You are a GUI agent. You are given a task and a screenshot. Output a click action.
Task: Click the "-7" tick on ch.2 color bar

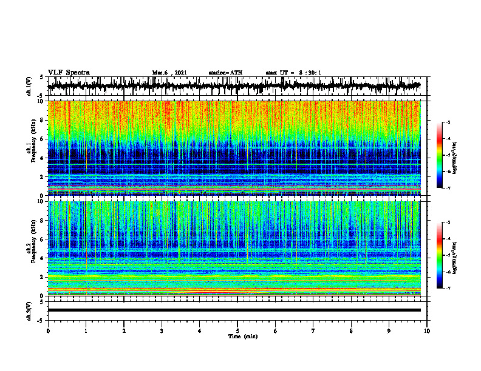(x=448, y=288)
